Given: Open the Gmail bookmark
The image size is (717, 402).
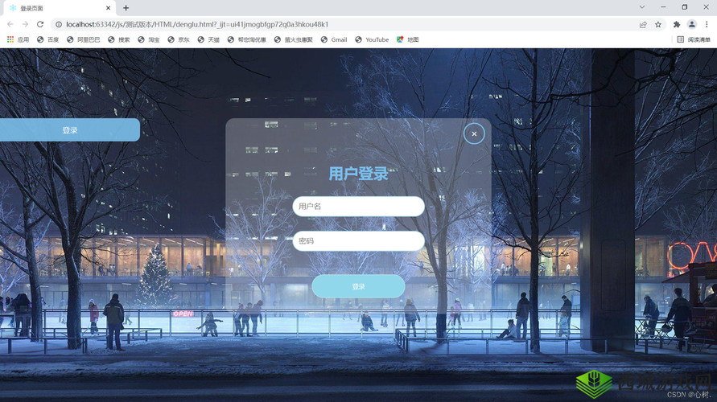Looking at the screenshot, I should [334, 39].
